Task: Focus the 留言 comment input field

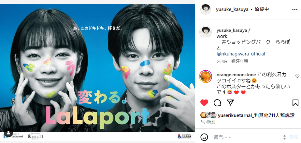Action: pyautogui.click(x=247, y=137)
